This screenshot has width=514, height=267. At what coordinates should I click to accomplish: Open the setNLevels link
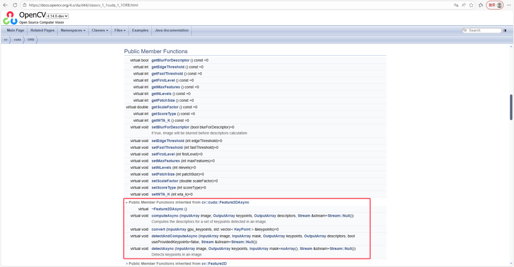click(161, 168)
